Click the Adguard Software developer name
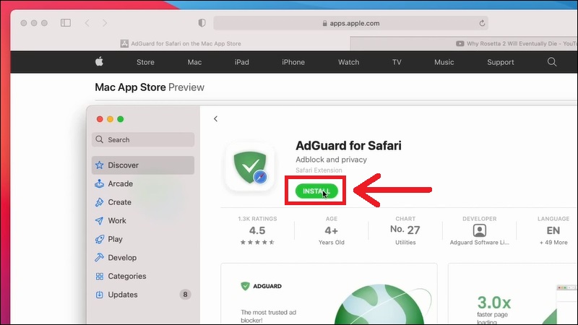 point(479,242)
